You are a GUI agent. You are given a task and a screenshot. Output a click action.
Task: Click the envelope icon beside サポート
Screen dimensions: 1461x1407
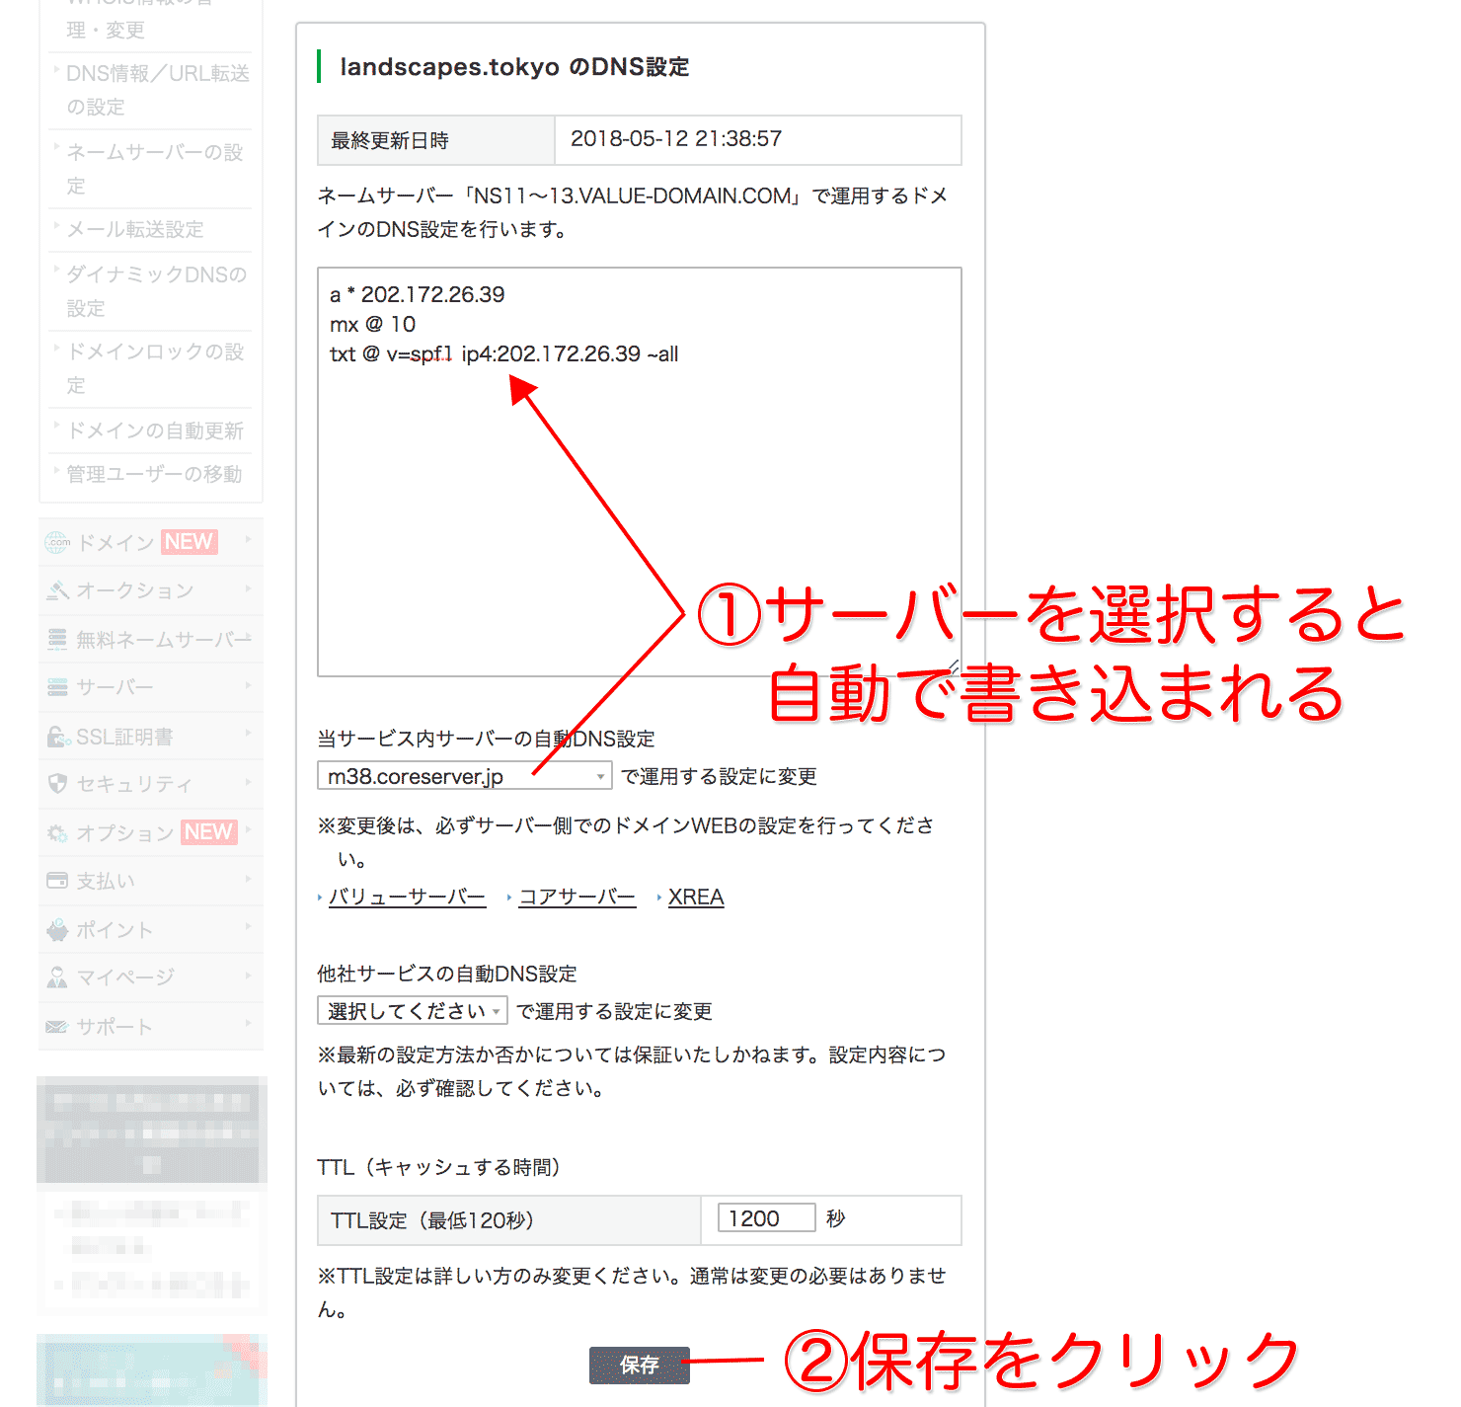pyautogui.click(x=57, y=1027)
